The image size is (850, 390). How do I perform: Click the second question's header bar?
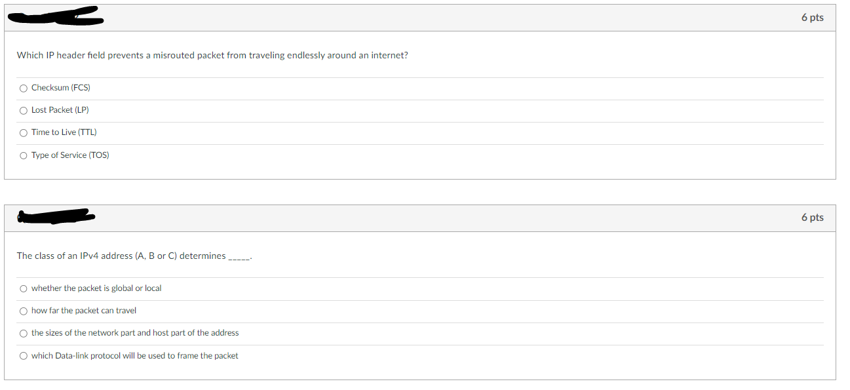419,217
